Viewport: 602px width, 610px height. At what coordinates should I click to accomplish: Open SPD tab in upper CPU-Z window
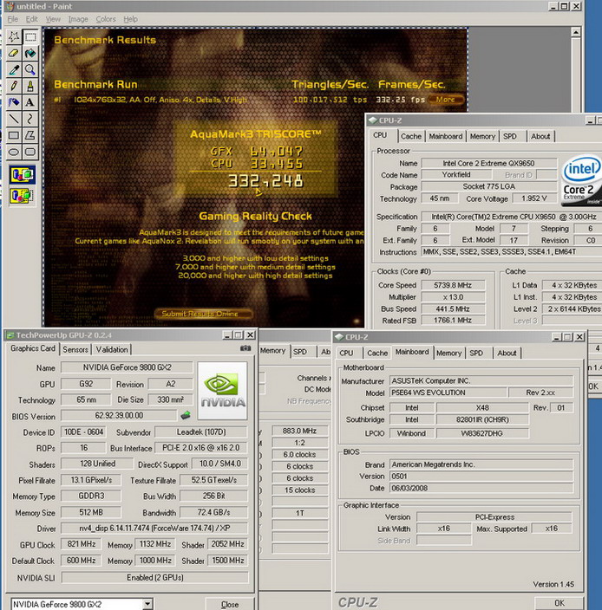click(510, 136)
